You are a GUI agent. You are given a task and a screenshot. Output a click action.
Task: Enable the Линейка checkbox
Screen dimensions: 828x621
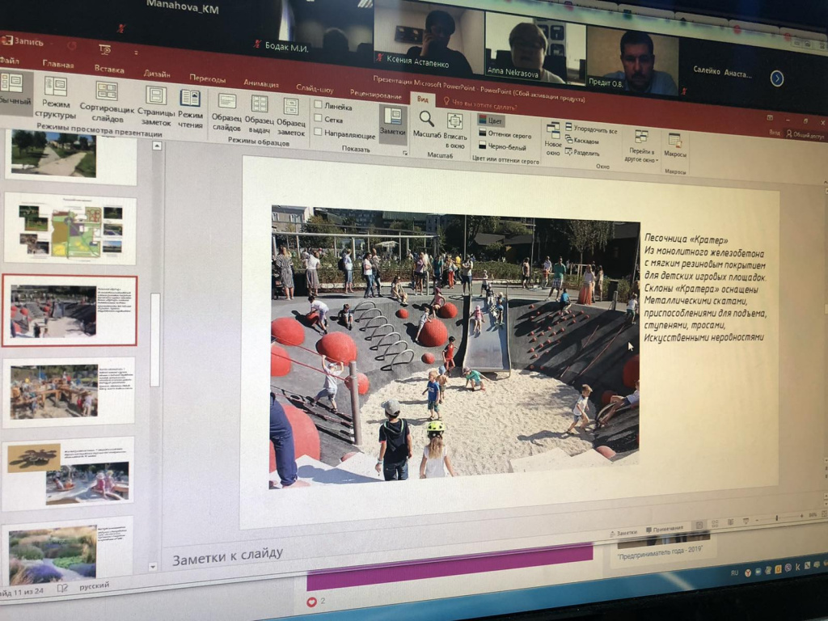point(319,106)
